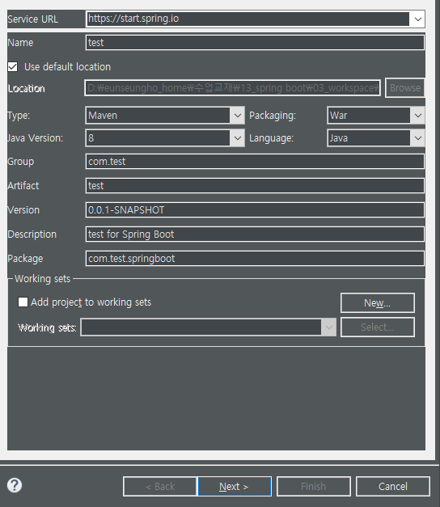This screenshot has height=507, width=440.
Task: Click the New... working set button
Action: (x=377, y=303)
